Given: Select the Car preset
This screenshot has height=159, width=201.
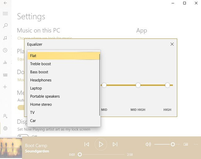Looking at the screenshot, I should click(x=63, y=121).
